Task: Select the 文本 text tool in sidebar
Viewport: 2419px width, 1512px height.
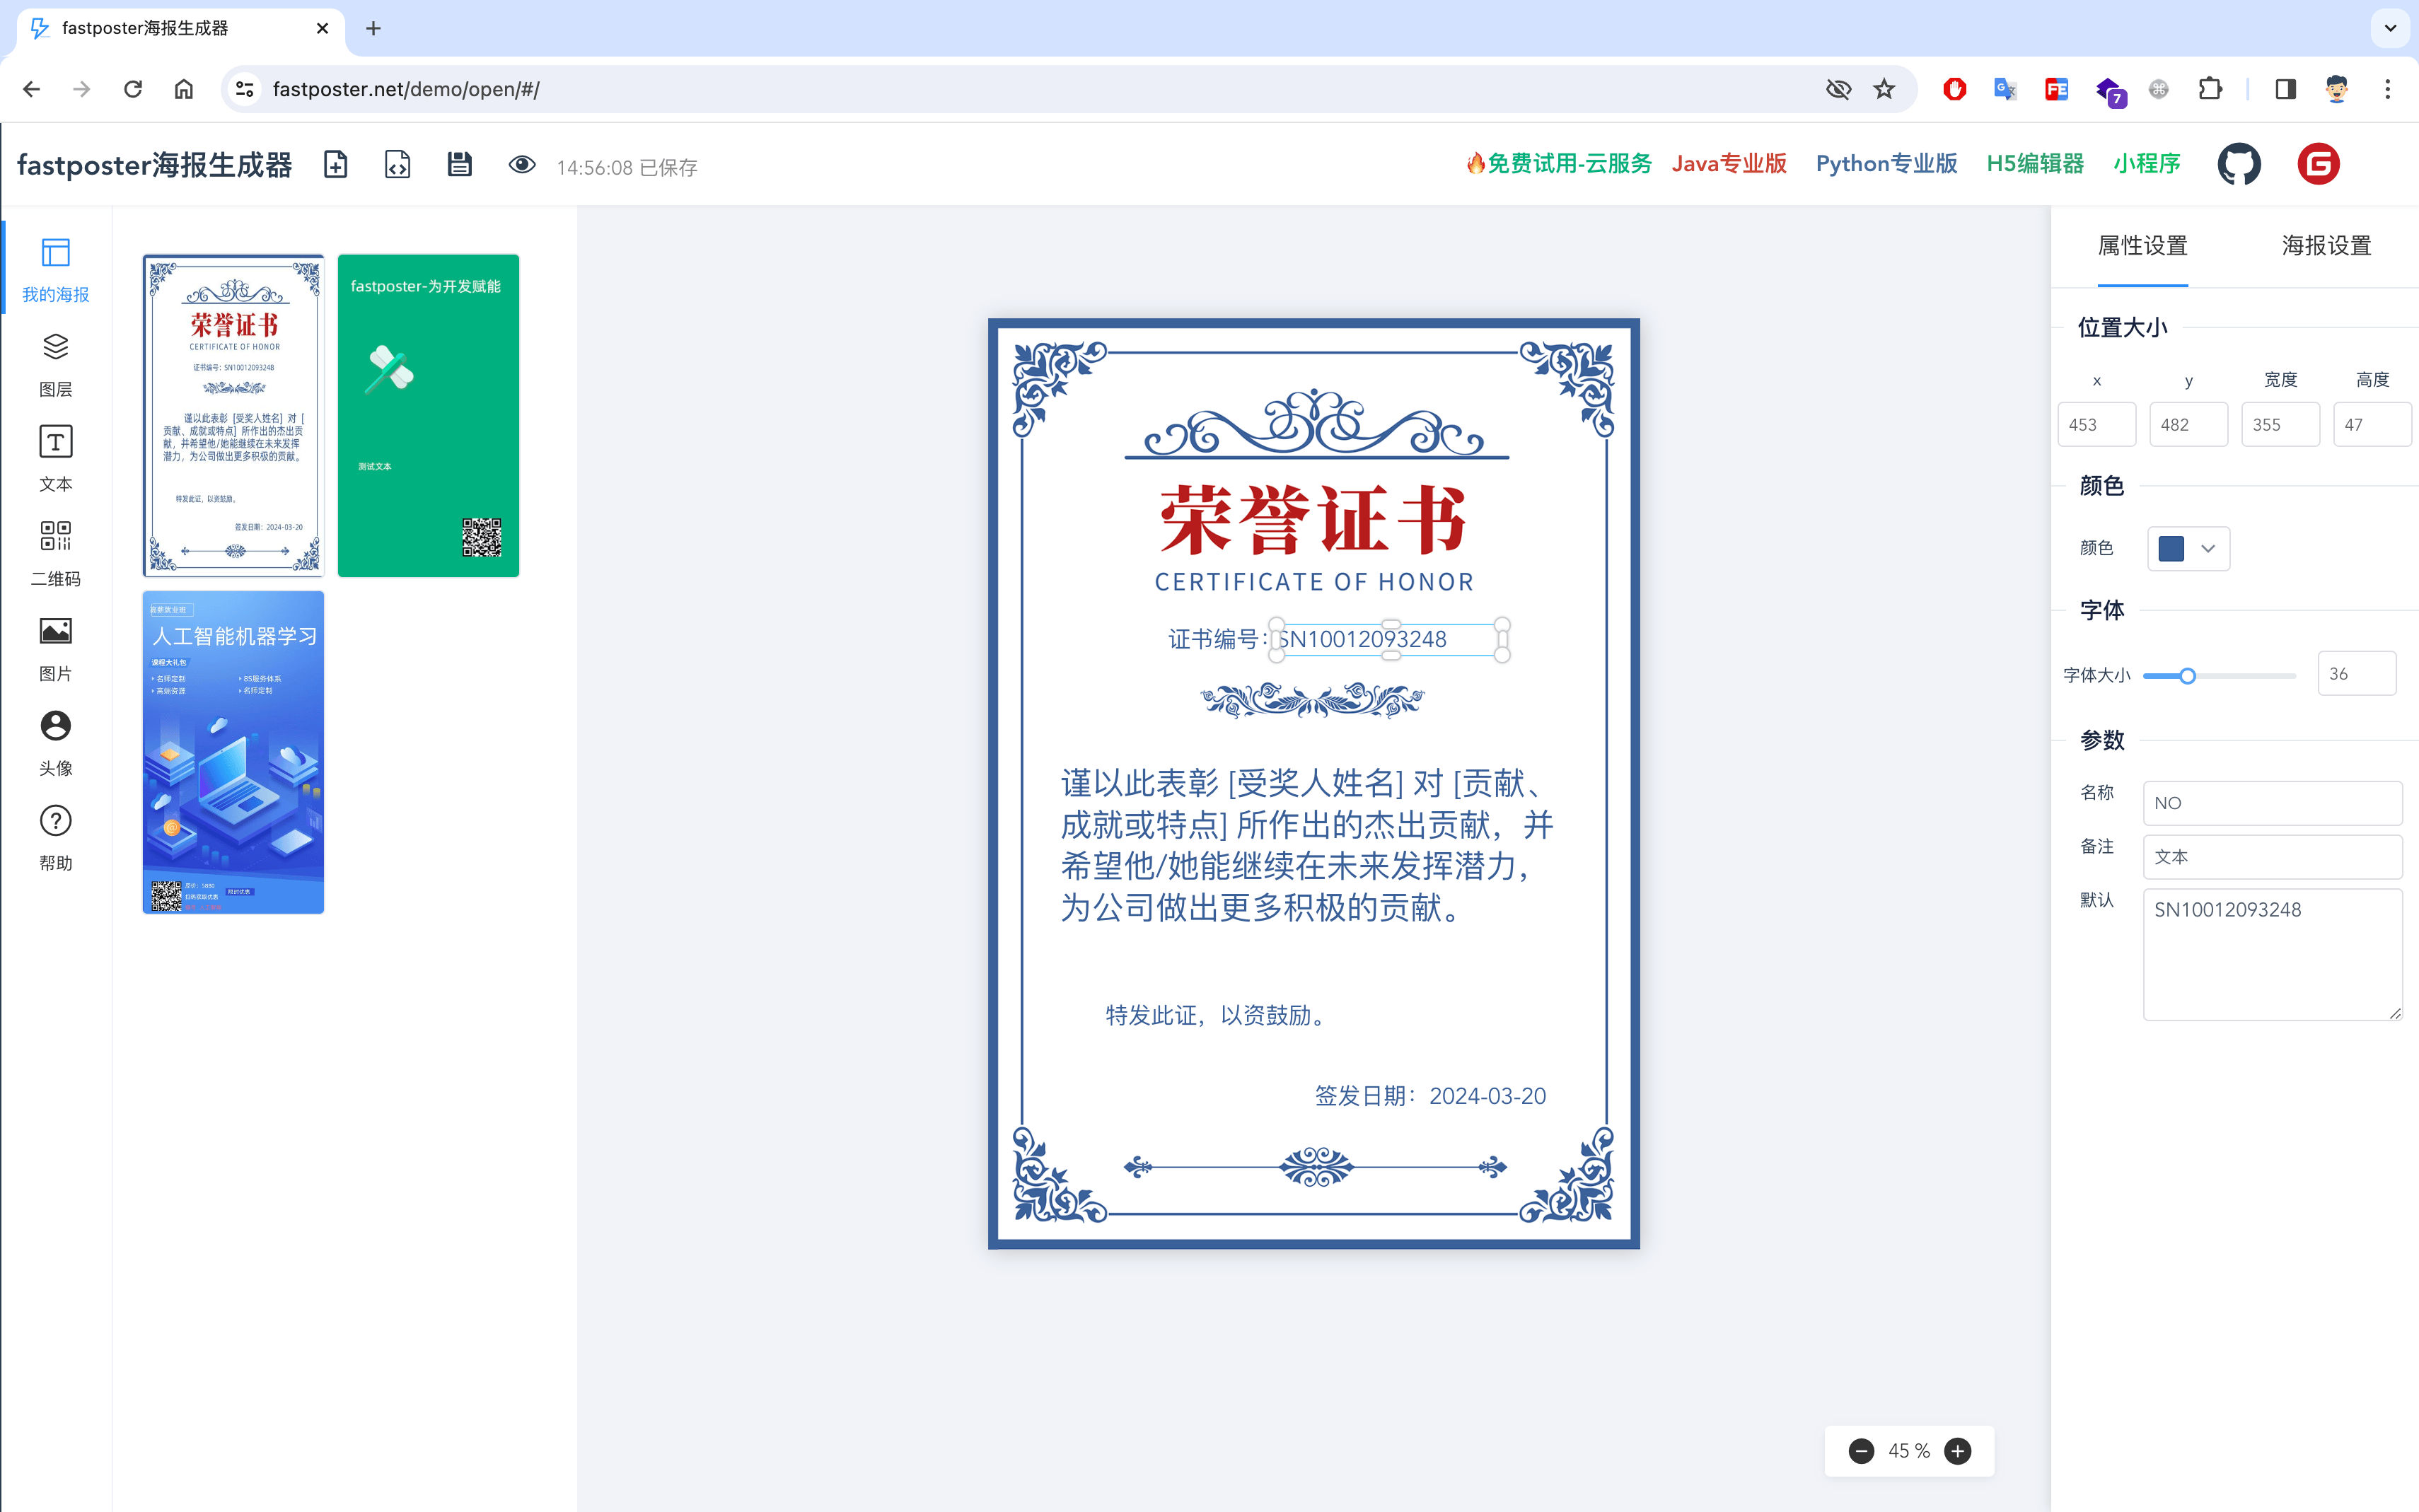Action: (x=55, y=455)
